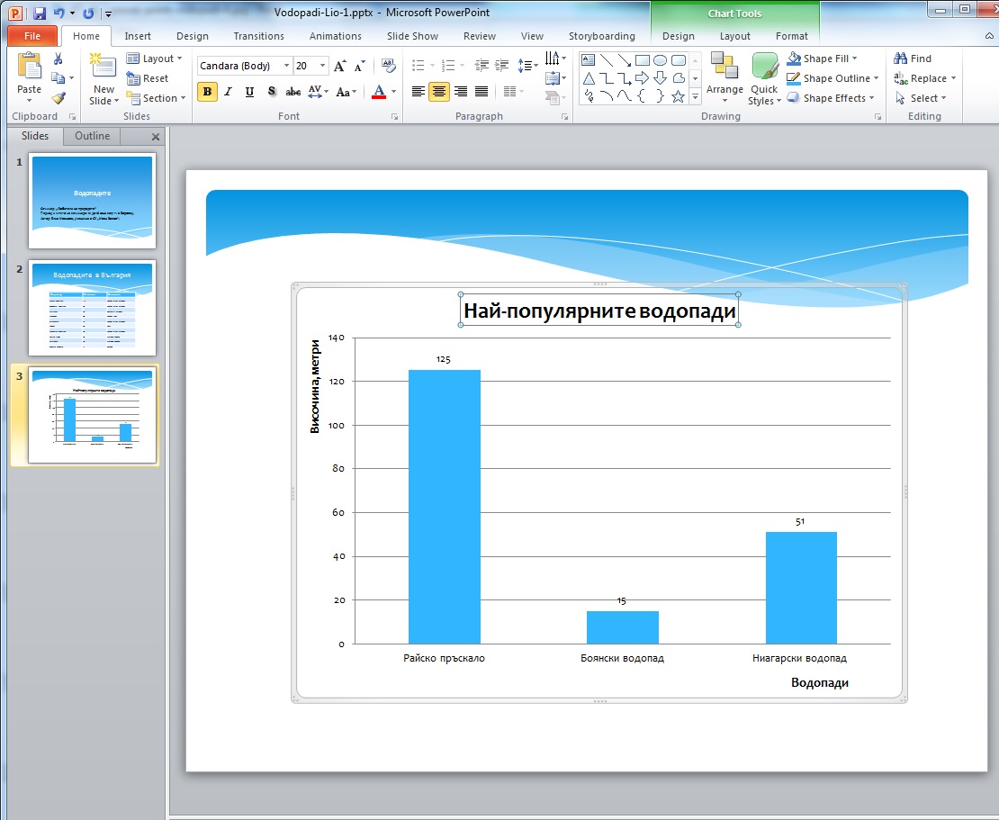Screen dimensions: 999x820
Task: Select the Text Box shape icon
Action: coord(588,60)
